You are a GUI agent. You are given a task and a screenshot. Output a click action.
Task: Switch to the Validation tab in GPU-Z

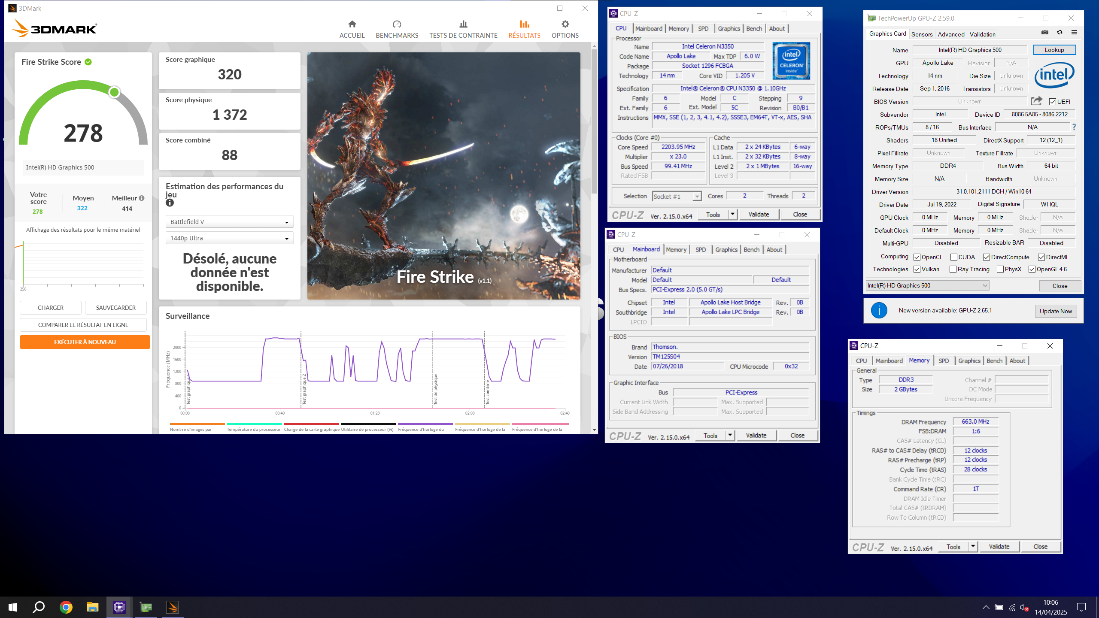pos(982,34)
